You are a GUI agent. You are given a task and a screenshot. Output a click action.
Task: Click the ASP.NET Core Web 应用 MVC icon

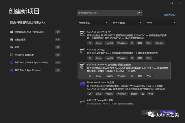coord(83,66)
